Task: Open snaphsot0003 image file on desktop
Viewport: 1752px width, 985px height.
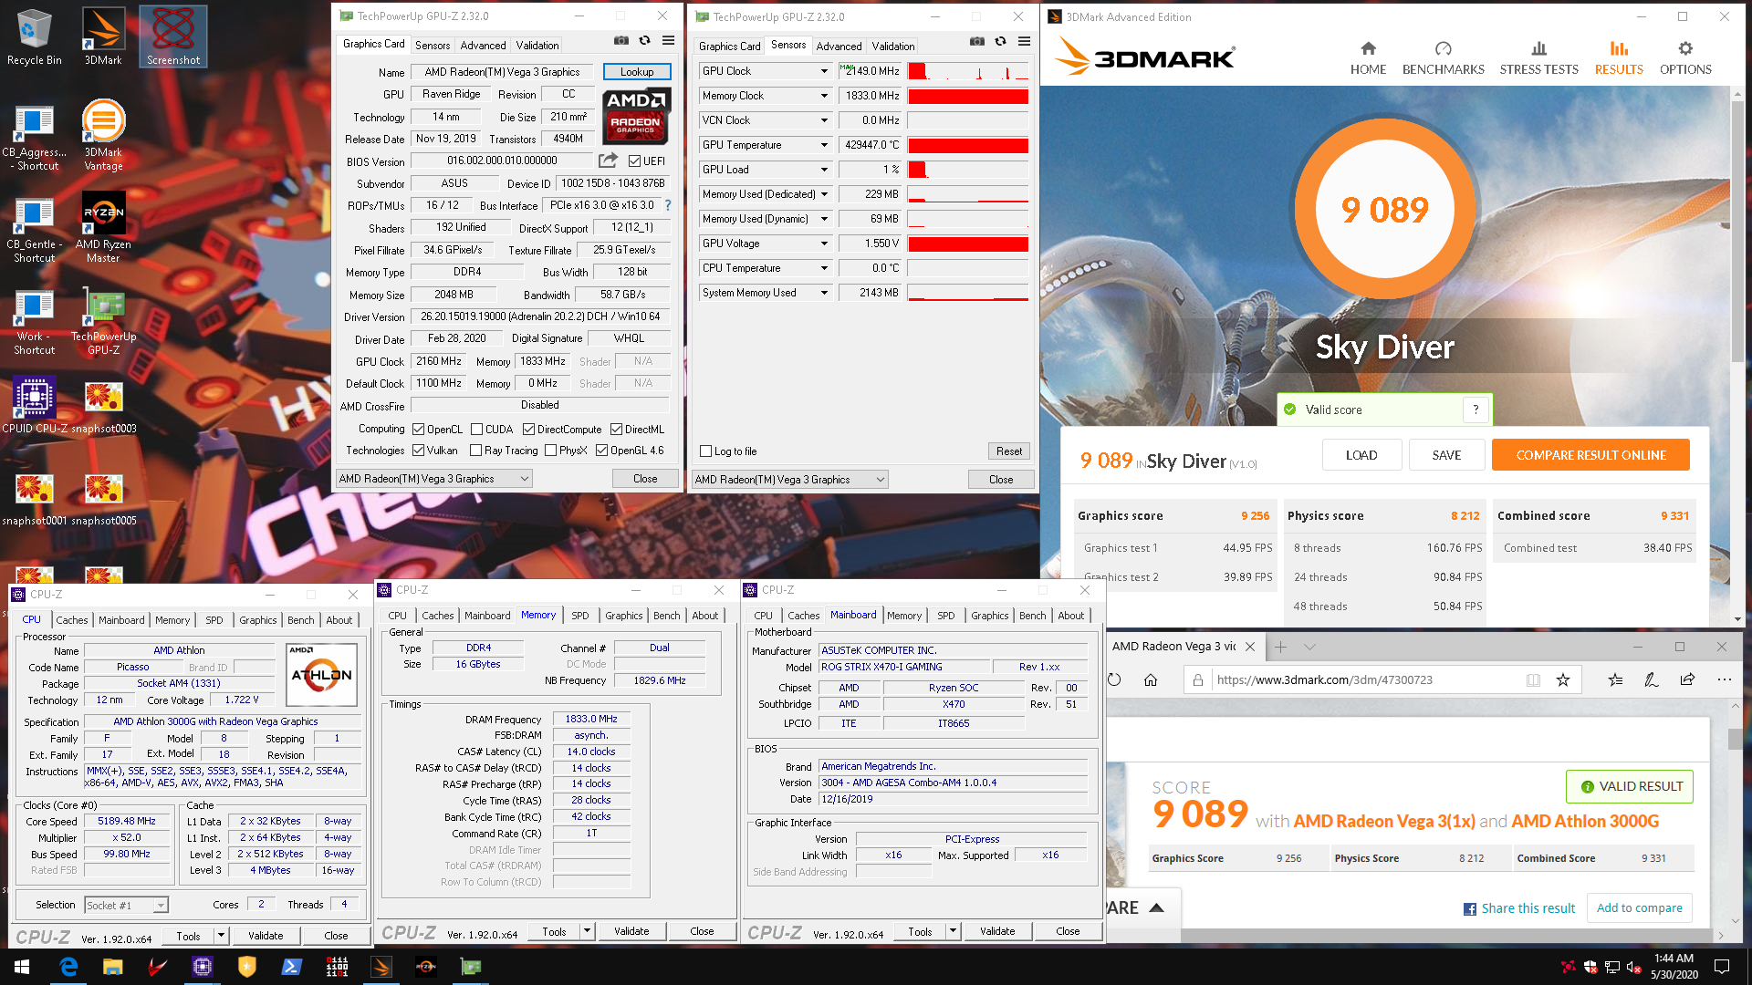Action: pos(104,405)
